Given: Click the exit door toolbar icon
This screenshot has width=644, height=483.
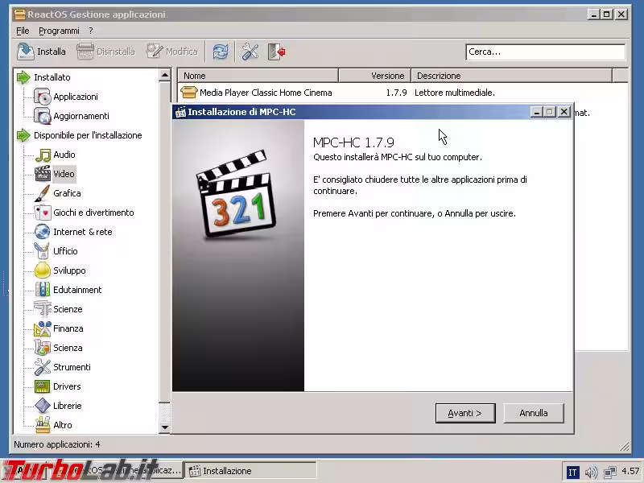Looking at the screenshot, I should [277, 52].
